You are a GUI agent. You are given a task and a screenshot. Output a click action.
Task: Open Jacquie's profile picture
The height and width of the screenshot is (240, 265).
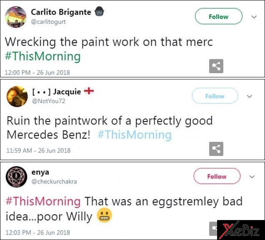[17, 96]
